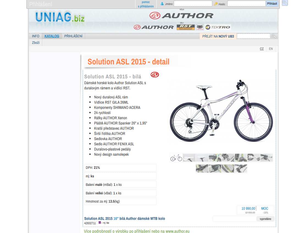Open the pomoc s přihlášením link
Screen dimensions: 305x233
pyautogui.click(x=146, y=4)
